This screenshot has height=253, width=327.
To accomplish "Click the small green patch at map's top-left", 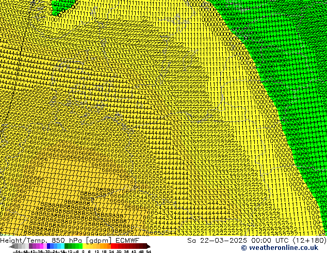I will coord(62,5).
